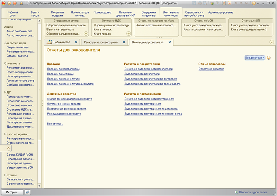Open the Все действия dropdown
277x196 pixels.
(254, 58)
